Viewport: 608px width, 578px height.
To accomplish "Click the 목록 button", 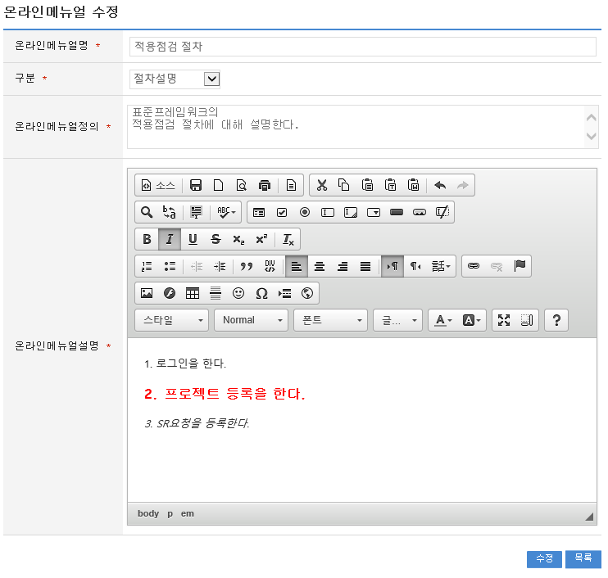I will click(x=583, y=558).
